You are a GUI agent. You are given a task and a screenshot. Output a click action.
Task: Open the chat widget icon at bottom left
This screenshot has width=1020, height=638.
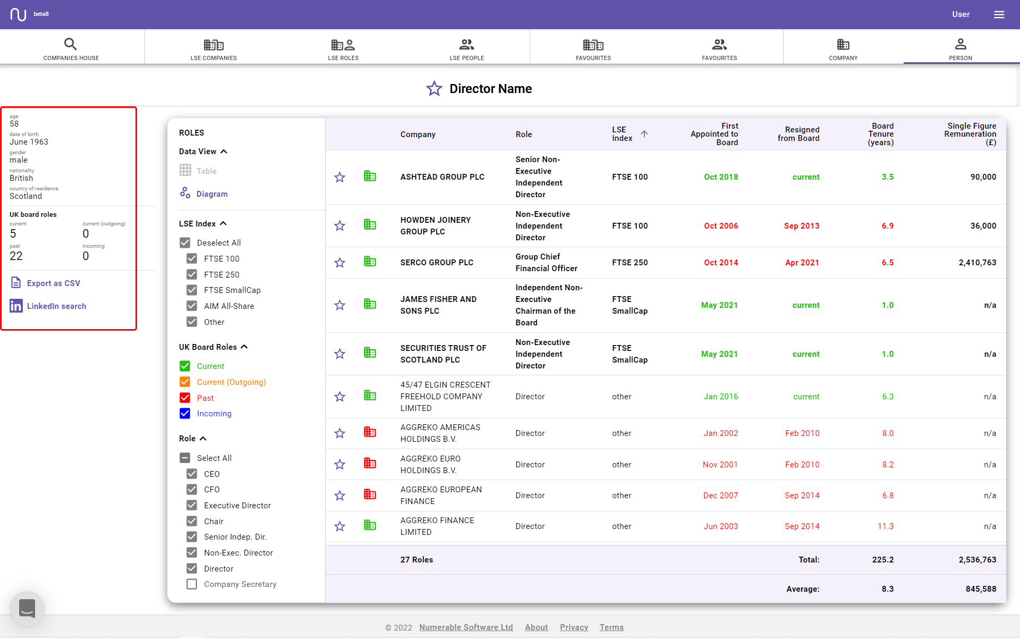coord(27,608)
